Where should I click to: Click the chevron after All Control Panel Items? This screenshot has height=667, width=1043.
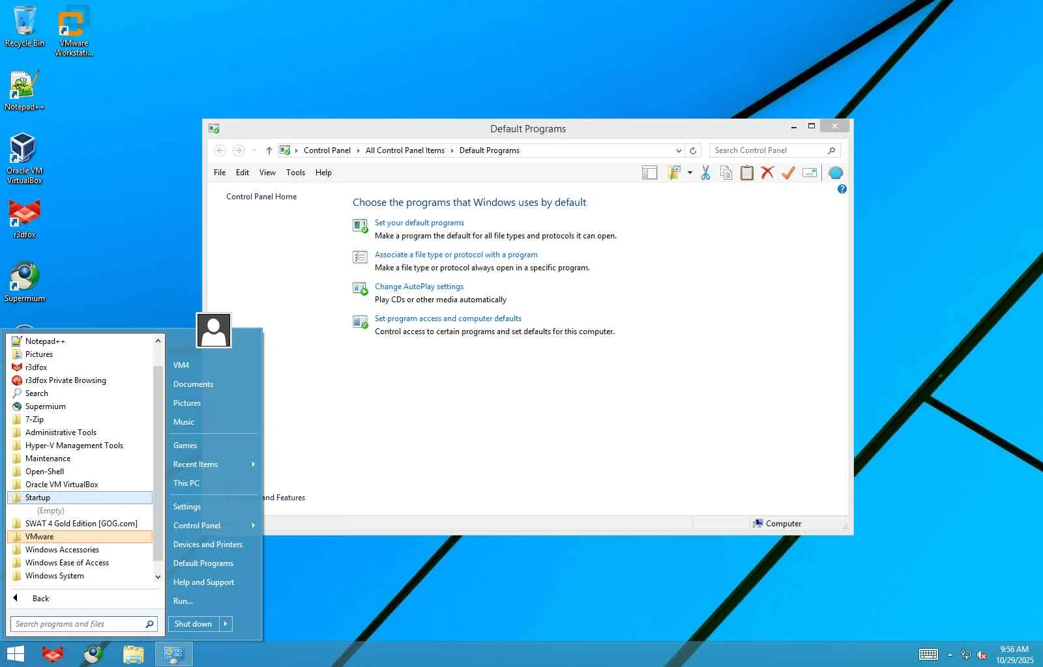(x=452, y=150)
